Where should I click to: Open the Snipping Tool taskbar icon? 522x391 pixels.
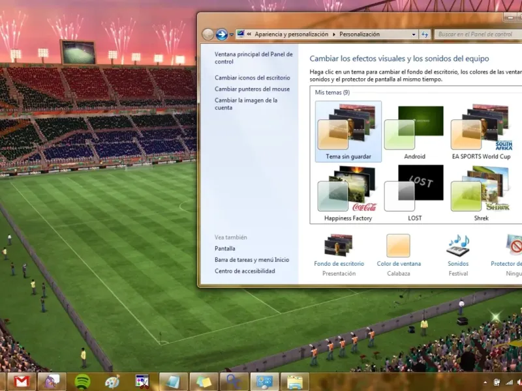click(x=142, y=382)
